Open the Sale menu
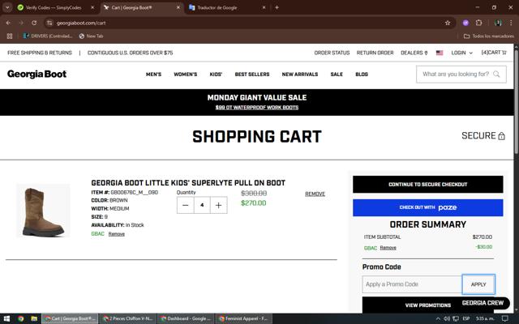 pos(337,75)
